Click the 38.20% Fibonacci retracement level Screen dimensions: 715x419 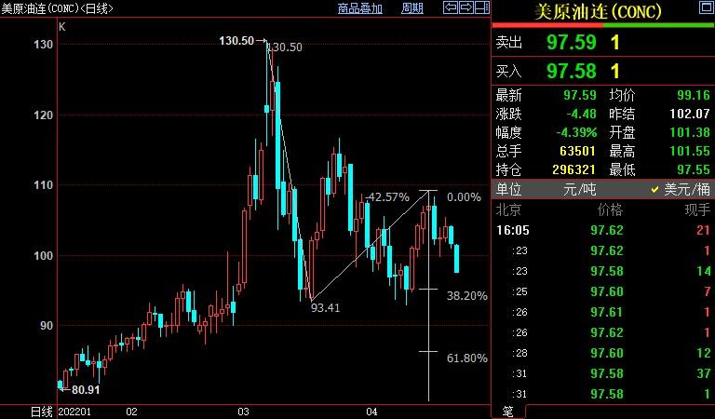[x=466, y=295]
